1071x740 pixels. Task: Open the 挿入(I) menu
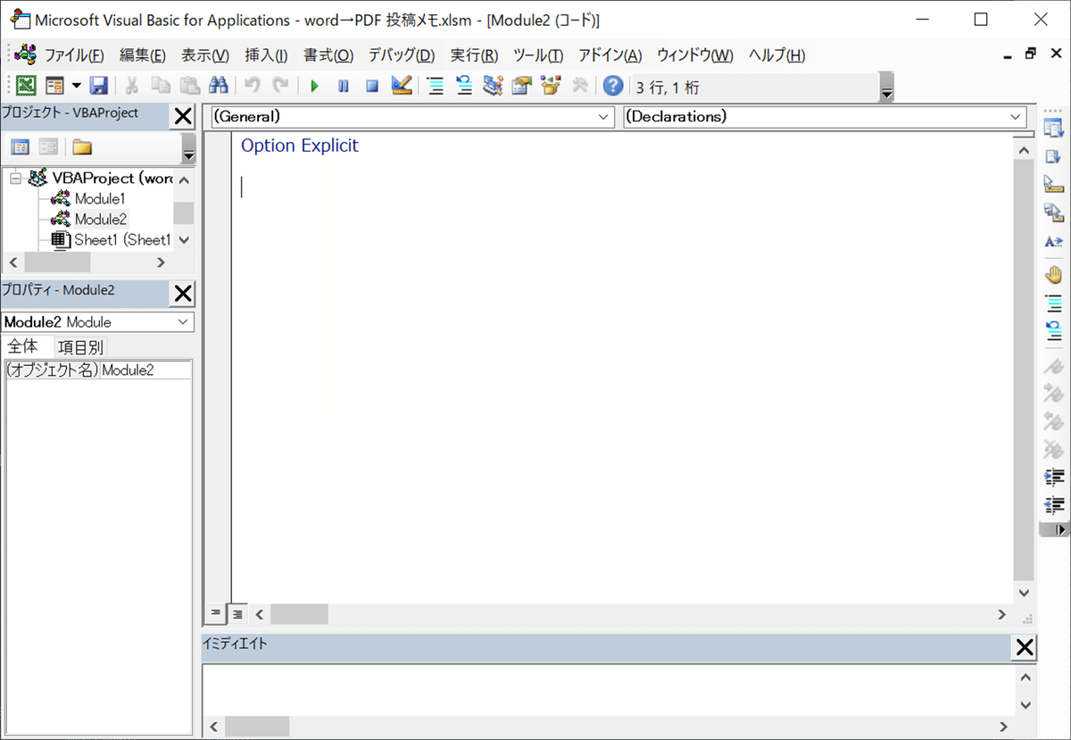(x=266, y=55)
